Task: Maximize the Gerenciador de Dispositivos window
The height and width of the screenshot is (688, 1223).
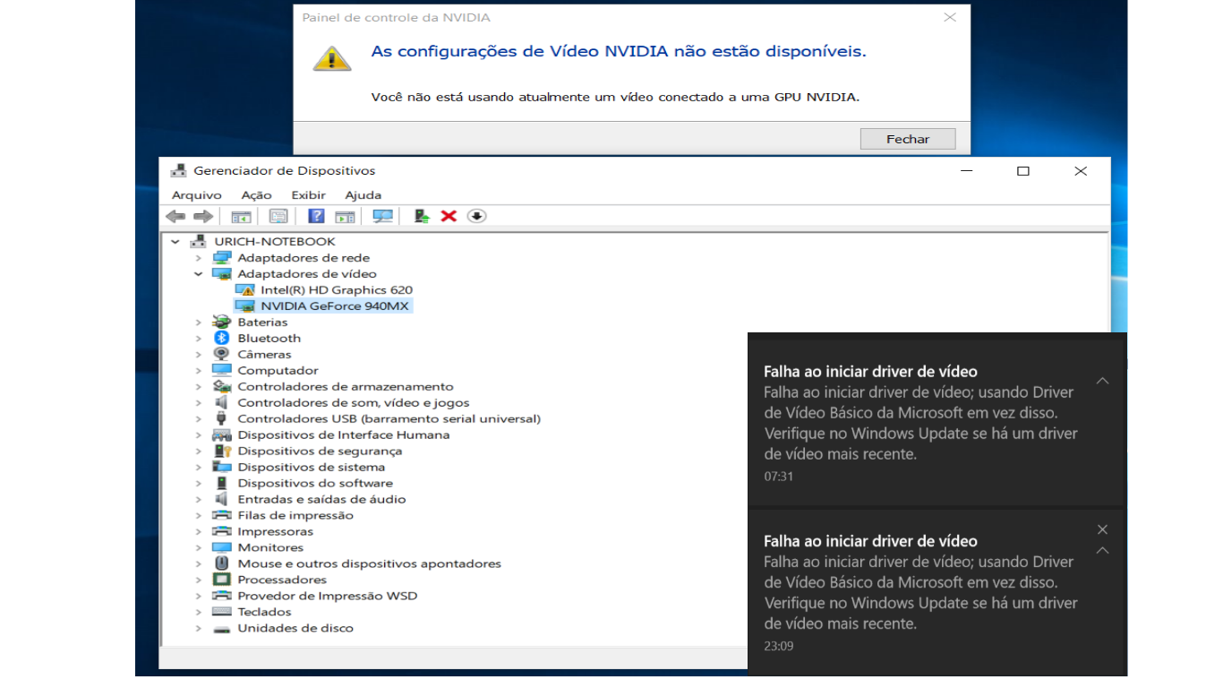Action: pyautogui.click(x=1023, y=171)
